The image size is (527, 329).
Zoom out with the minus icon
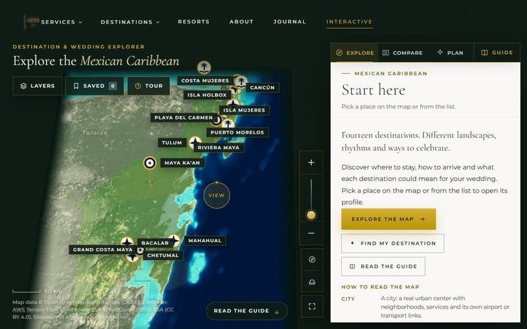[311, 233]
